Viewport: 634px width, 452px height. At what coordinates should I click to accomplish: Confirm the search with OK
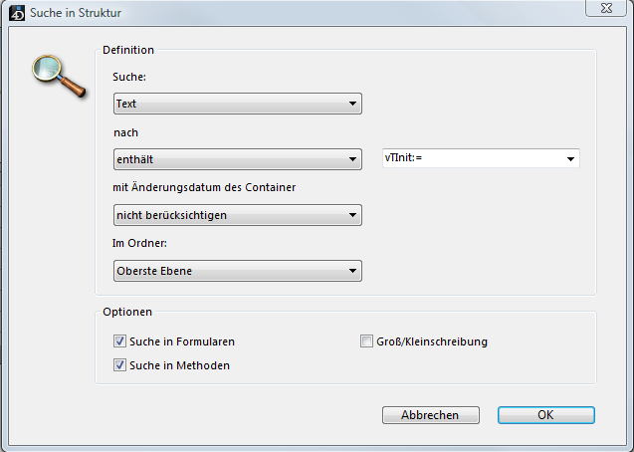click(545, 415)
